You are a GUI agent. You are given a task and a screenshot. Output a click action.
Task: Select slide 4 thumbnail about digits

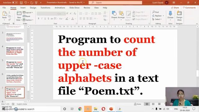coord(15,51)
